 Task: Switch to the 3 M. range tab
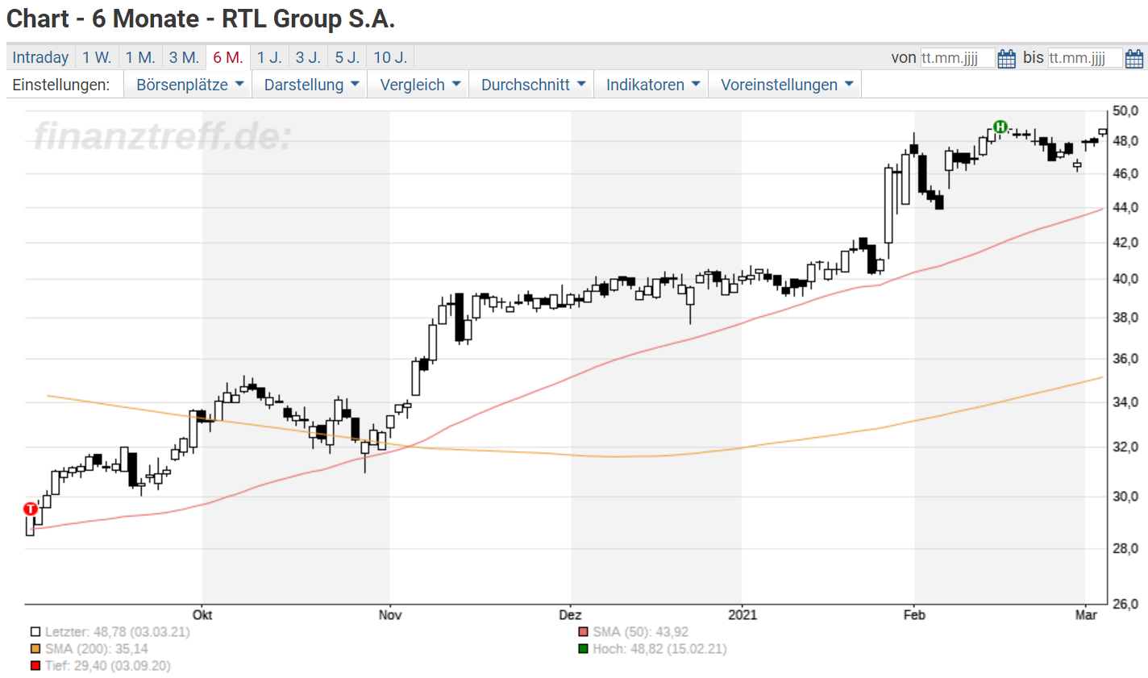pos(184,57)
